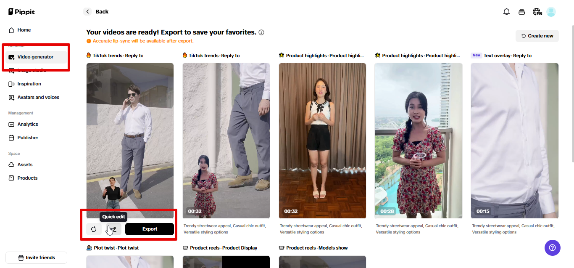Click the Plot twist video thumbnail
Image resolution: width=574 pixels, height=268 pixels.
[130, 262]
